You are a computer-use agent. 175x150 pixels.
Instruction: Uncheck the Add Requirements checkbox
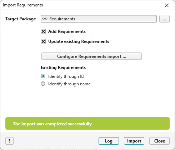click(43, 31)
